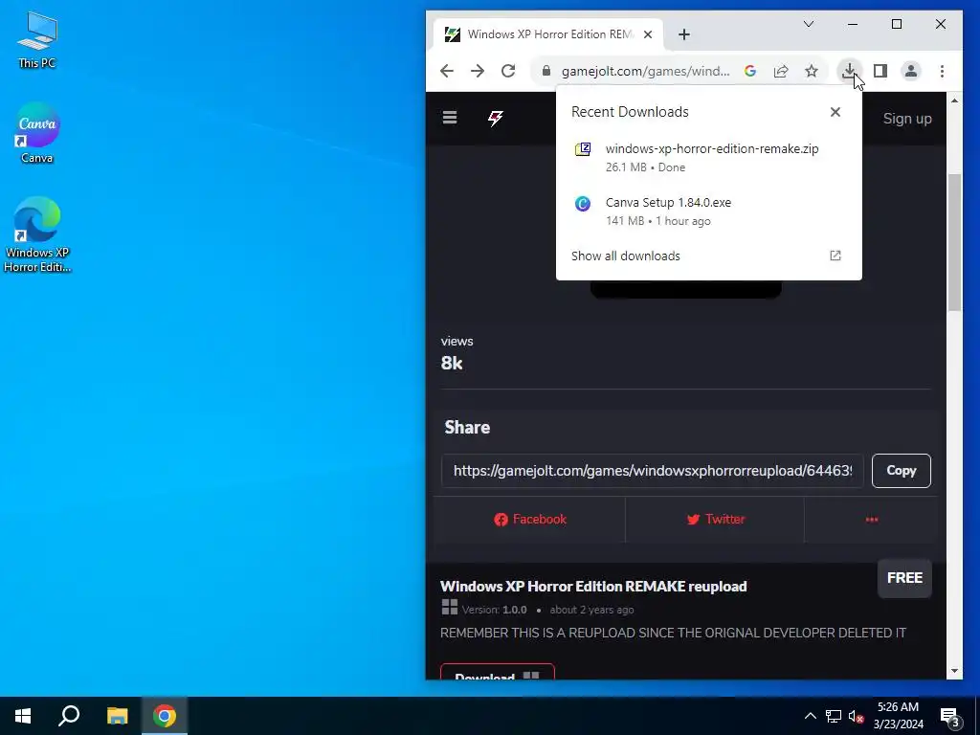Click Show all downloads
The height and width of the screenshot is (735, 980).
(626, 256)
